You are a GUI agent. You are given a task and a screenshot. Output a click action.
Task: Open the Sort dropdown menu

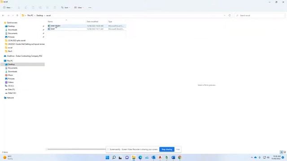(65, 8)
